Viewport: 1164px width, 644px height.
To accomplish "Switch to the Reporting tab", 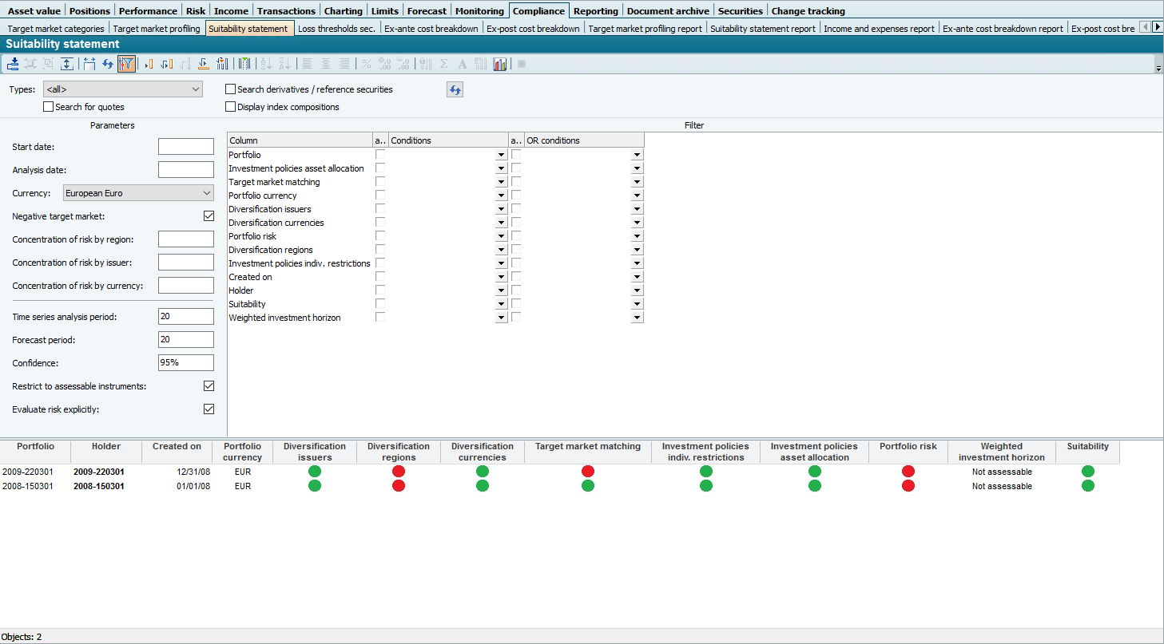I will 595,11.
